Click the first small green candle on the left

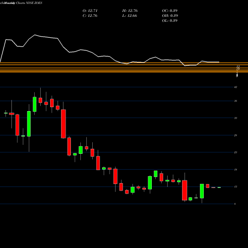click(x=6, y=113)
